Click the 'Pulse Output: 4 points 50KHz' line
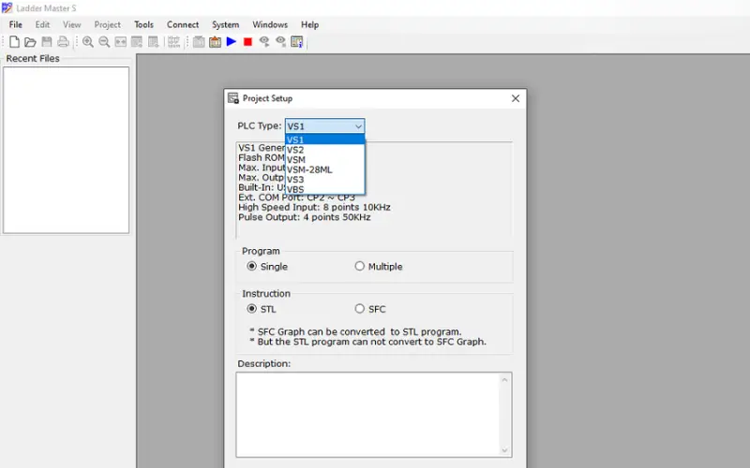Viewport: 750px width, 468px height. (x=305, y=217)
